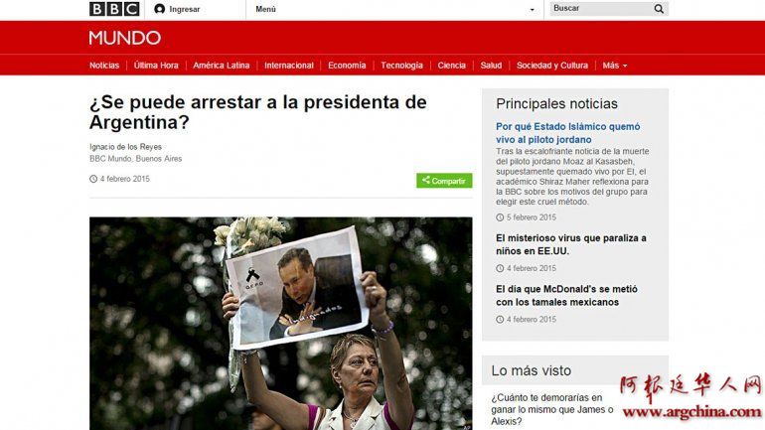Click the Ingresar login link

185,9
